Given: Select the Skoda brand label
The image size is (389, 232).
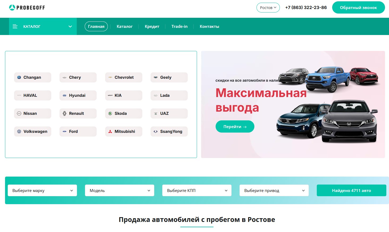Looking at the screenshot, I should pyautogui.click(x=121, y=113).
